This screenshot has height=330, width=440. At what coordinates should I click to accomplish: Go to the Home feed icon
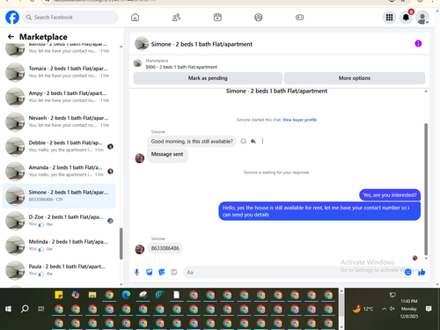pyautogui.click(x=135, y=18)
